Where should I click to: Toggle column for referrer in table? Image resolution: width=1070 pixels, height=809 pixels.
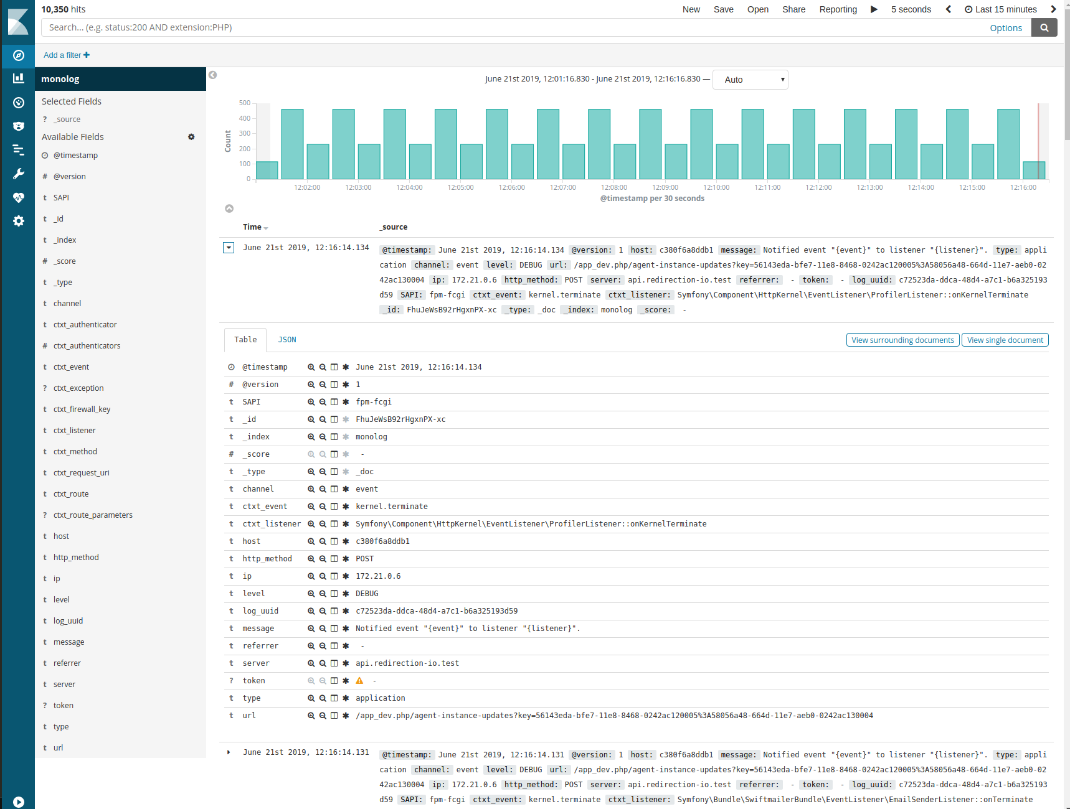tap(334, 646)
